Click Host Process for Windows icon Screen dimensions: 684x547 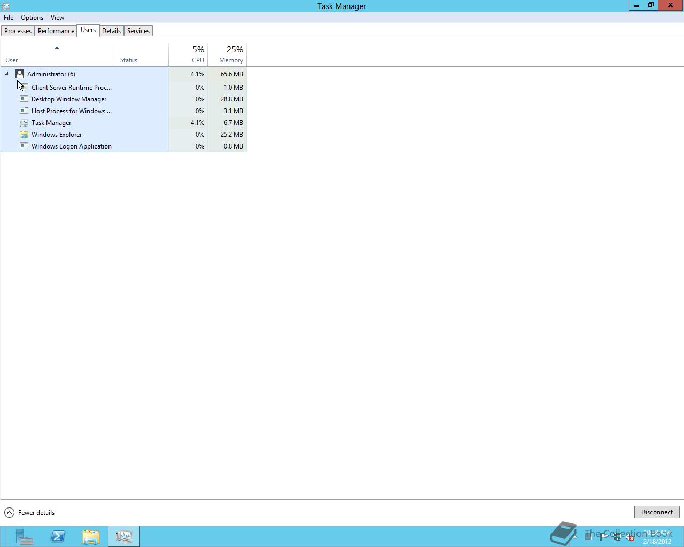(24, 111)
